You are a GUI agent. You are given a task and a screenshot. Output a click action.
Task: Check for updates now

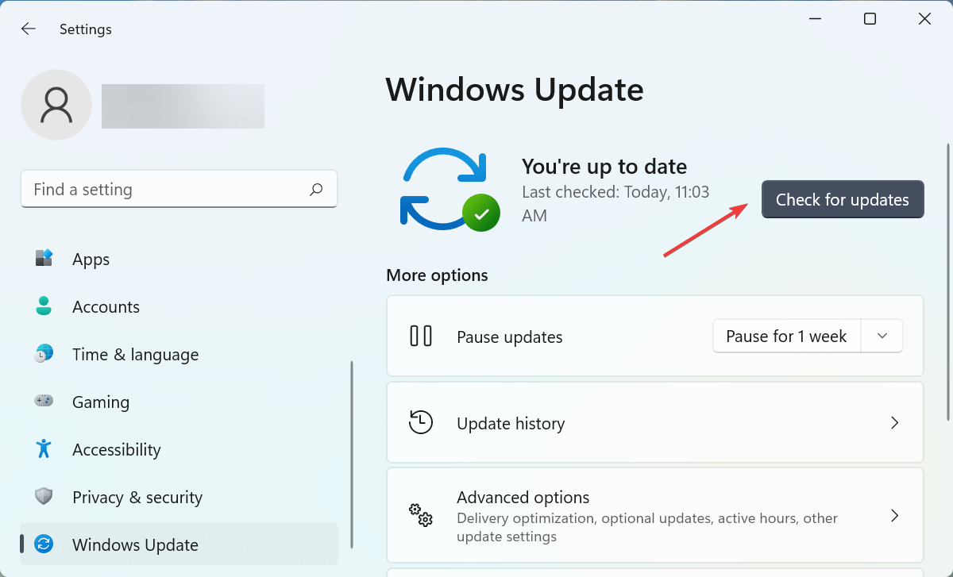coord(842,199)
